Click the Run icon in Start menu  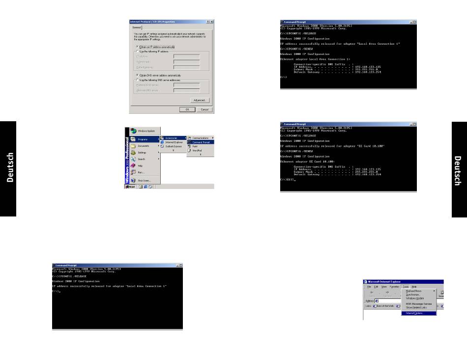[x=133, y=172]
